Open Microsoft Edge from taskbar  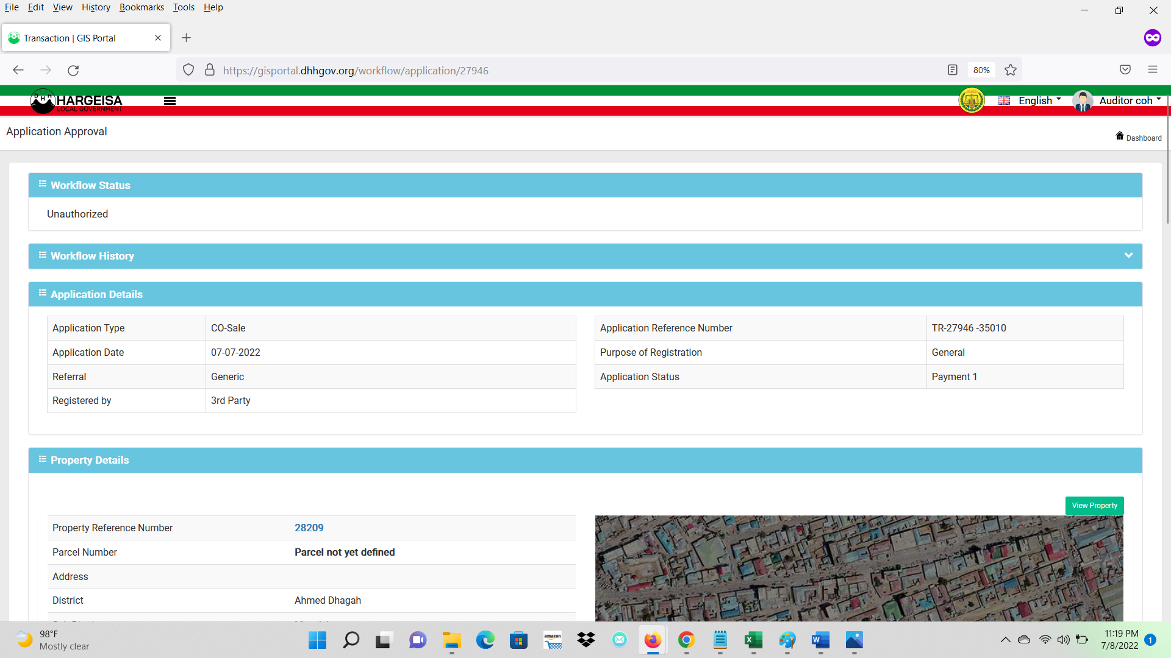pyautogui.click(x=485, y=640)
